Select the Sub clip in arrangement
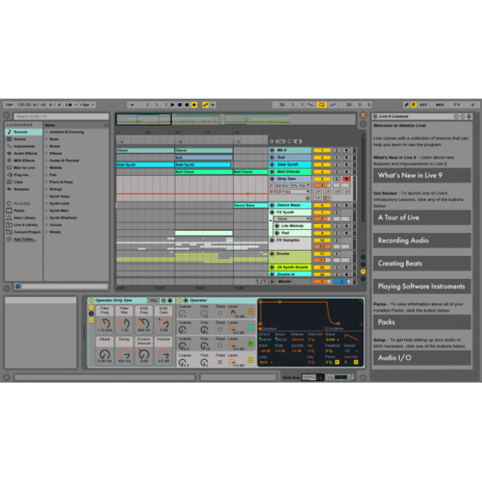 click(203, 157)
